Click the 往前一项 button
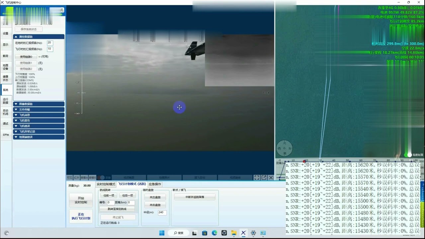The image size is (425, 239). point(109,196)
